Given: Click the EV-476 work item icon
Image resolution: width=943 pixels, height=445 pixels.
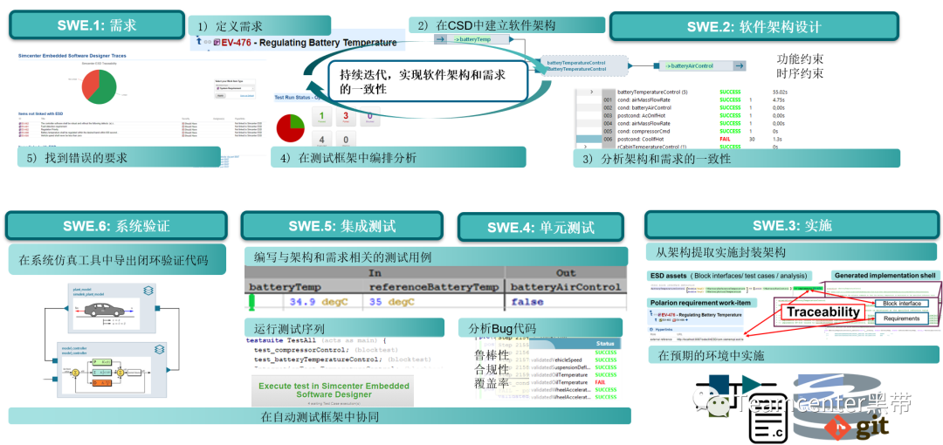Looking at the screenshot, I should [x=217, y=43].
